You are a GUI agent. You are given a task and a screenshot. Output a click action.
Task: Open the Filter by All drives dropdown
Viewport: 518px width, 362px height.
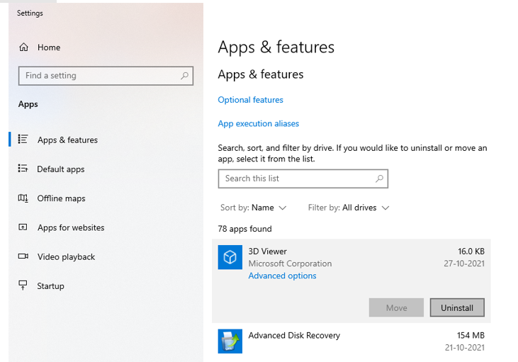(x=349, y=208)
